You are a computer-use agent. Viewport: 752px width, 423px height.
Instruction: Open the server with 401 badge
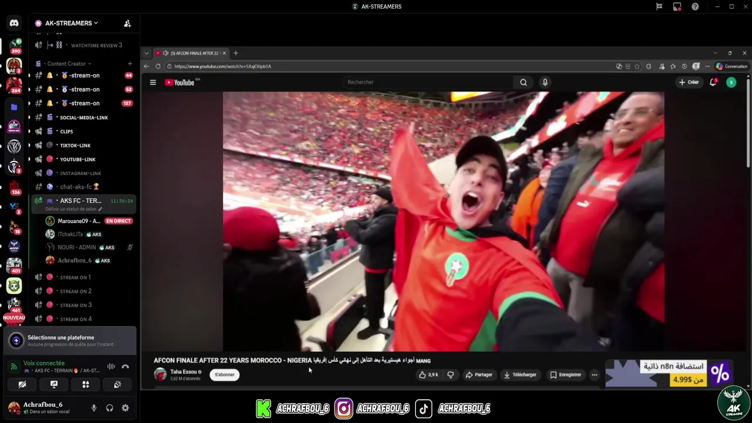(x=14, y=266)
